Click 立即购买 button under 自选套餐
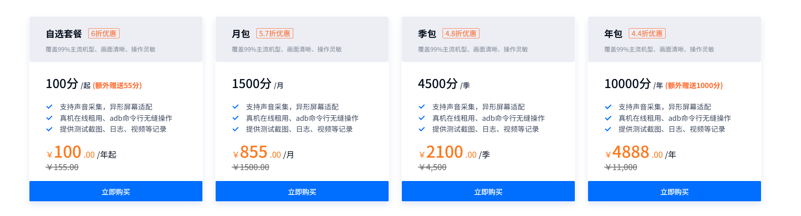 click(x=116, y=192)
